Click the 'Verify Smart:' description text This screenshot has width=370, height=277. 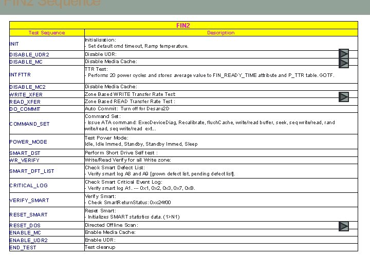[x=101, y=196]
